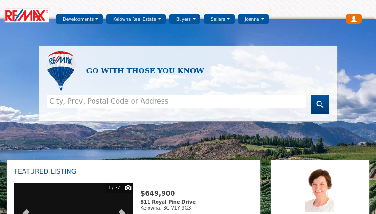Viewport: 376px width, 214px height.
Task: Click the camera icon on listing photo
Action: pyautogui.click(x=128, y=188)
